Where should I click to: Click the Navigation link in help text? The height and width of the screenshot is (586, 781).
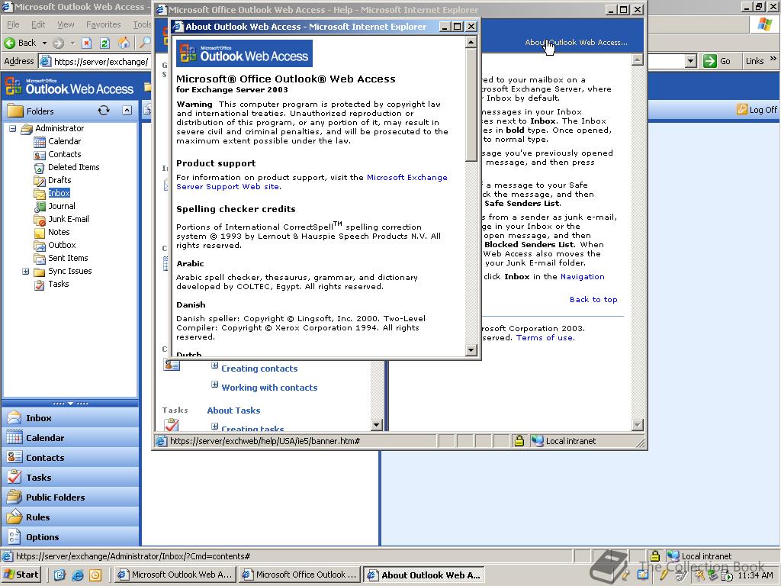click(582, 276)
